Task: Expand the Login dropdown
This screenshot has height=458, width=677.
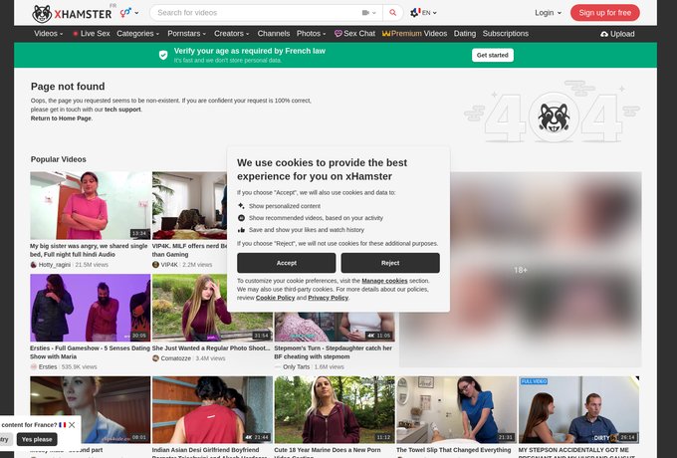Action: click(548, 13)
